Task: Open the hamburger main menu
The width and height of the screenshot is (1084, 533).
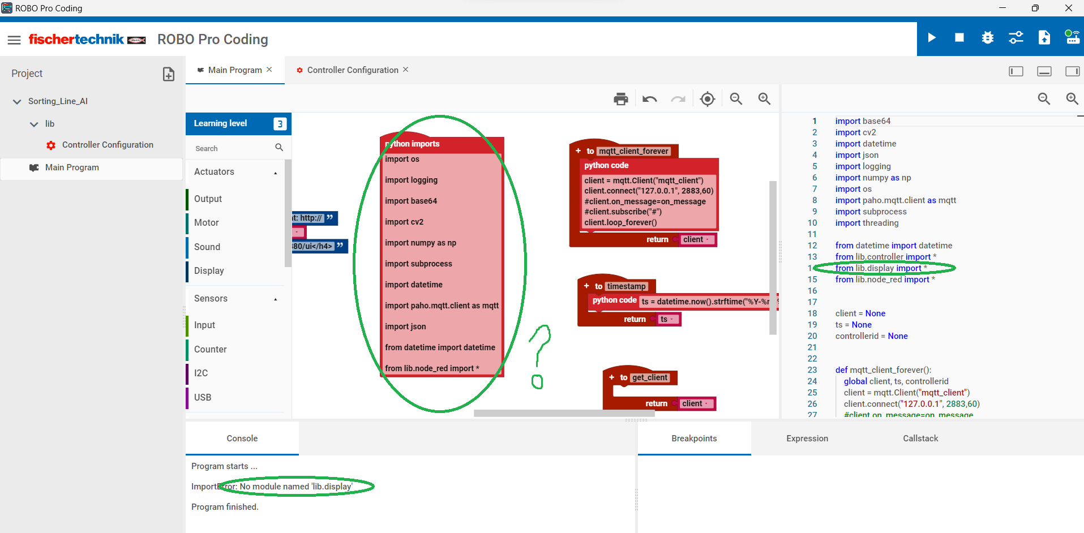Action: pyautogui.click(x=14, y=40)
